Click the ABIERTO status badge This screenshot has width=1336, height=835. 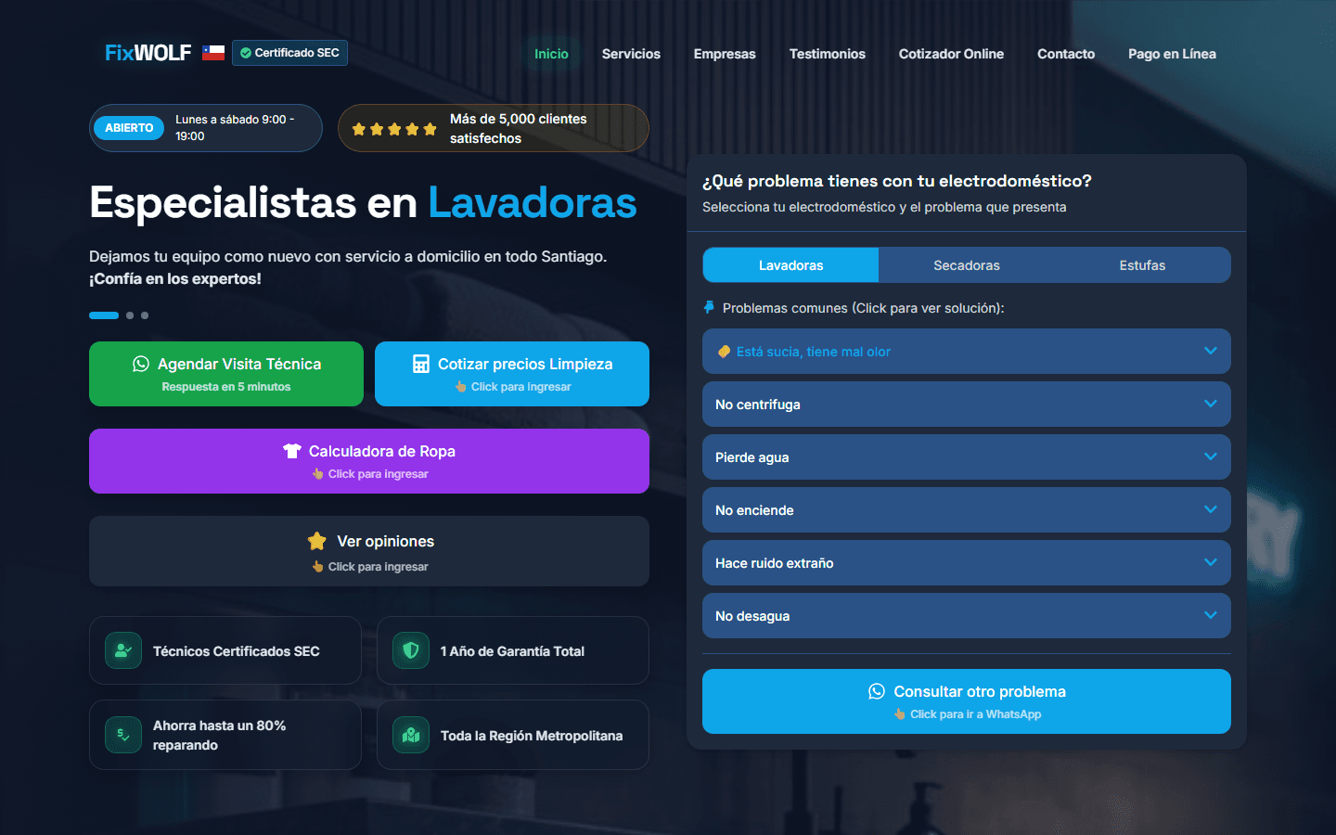(x=129, y=128)
